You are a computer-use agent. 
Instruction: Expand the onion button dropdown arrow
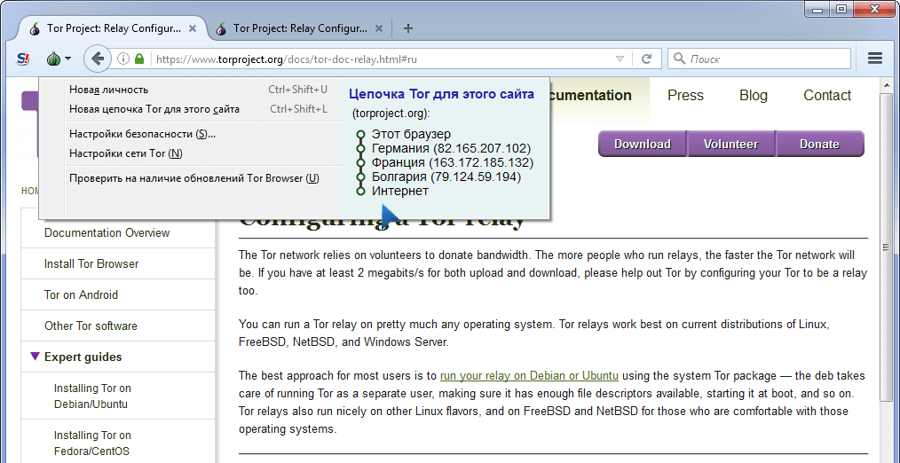[x=67, y=59]
